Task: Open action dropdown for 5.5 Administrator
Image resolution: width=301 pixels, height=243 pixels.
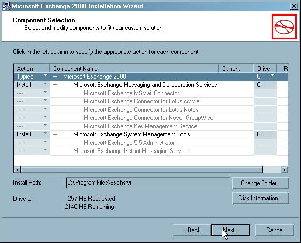Action: pos(45,142)
